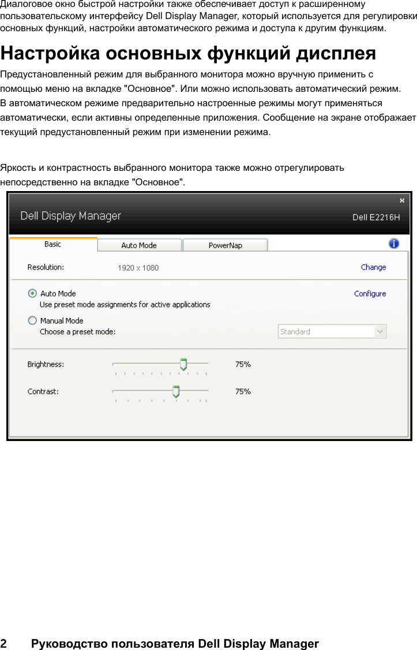Image resolution: width=417 pixels, height=650 pixels.
Task: Click the heading 'Настройка основных функций дисплея'
Action: pos(188,53)
